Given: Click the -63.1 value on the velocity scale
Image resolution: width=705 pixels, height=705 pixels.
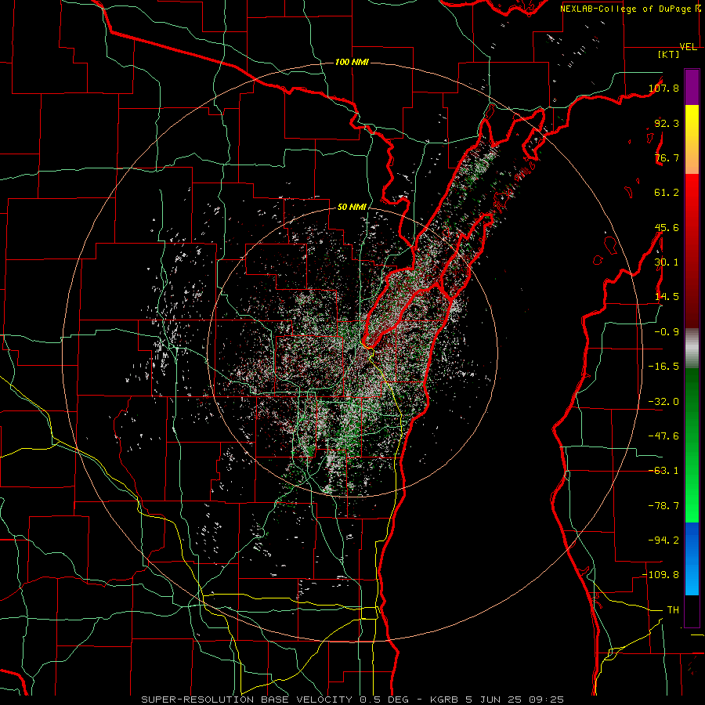Looking at the screenshot, I should coord(663,471).
